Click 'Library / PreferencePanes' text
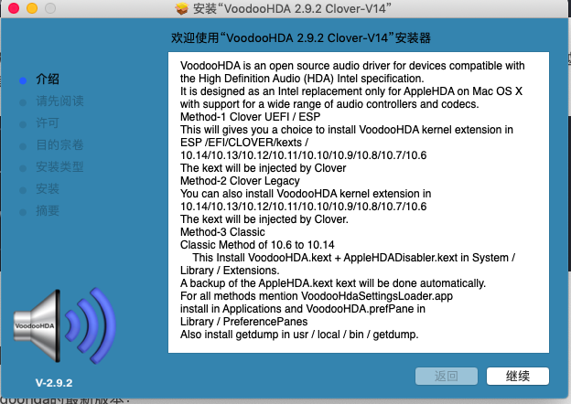571x404 pixels. [x=244, y=322]
